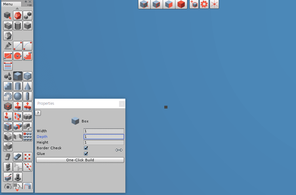Select the joystick stand icon tool
The image size is (296, 195).
(18, 177)
